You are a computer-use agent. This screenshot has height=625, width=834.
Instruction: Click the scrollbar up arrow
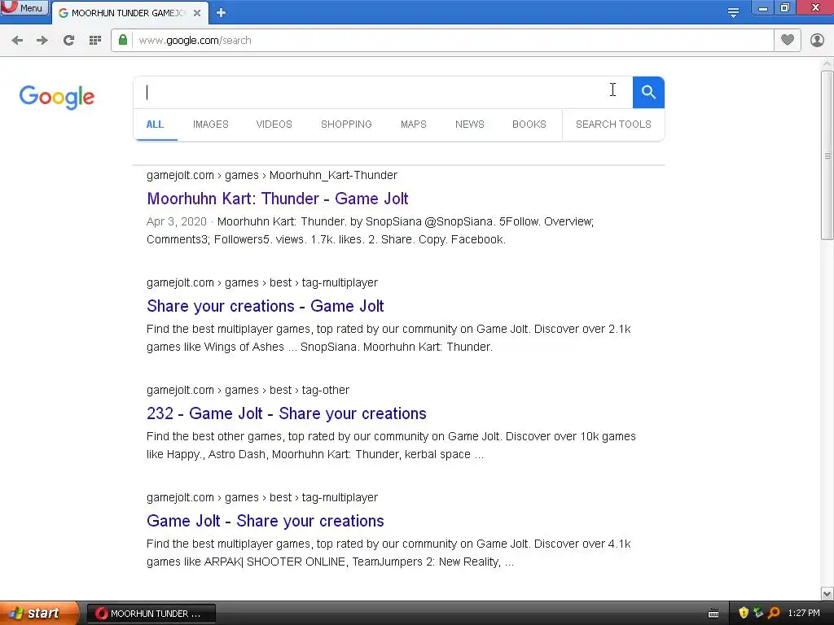(x=827, y=63)
